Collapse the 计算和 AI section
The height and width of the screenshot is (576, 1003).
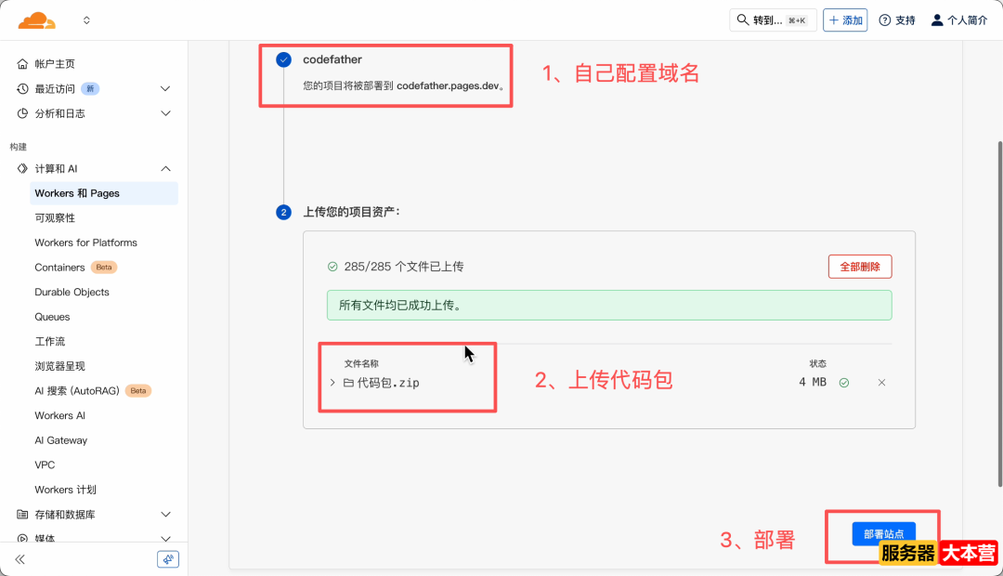(x=165, y=168)
